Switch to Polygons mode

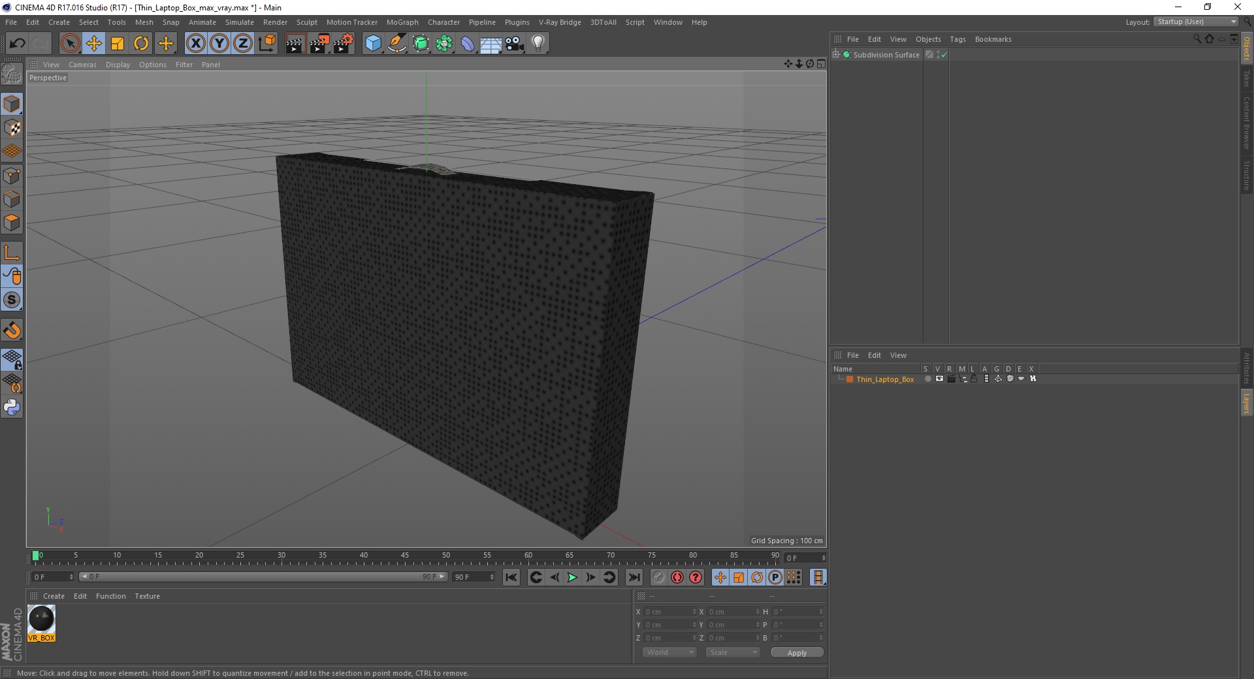coord(12,223)
